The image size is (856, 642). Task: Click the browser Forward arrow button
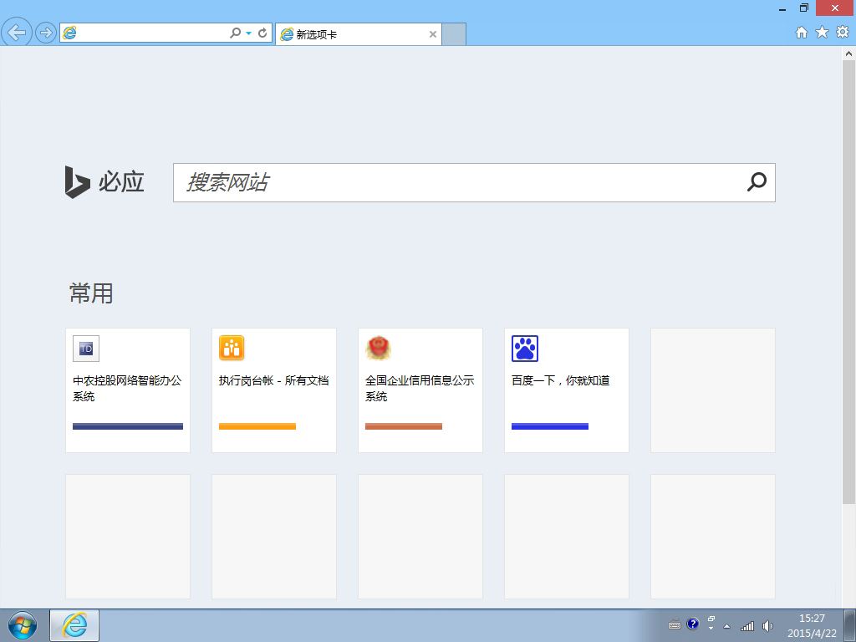point(46,33)
